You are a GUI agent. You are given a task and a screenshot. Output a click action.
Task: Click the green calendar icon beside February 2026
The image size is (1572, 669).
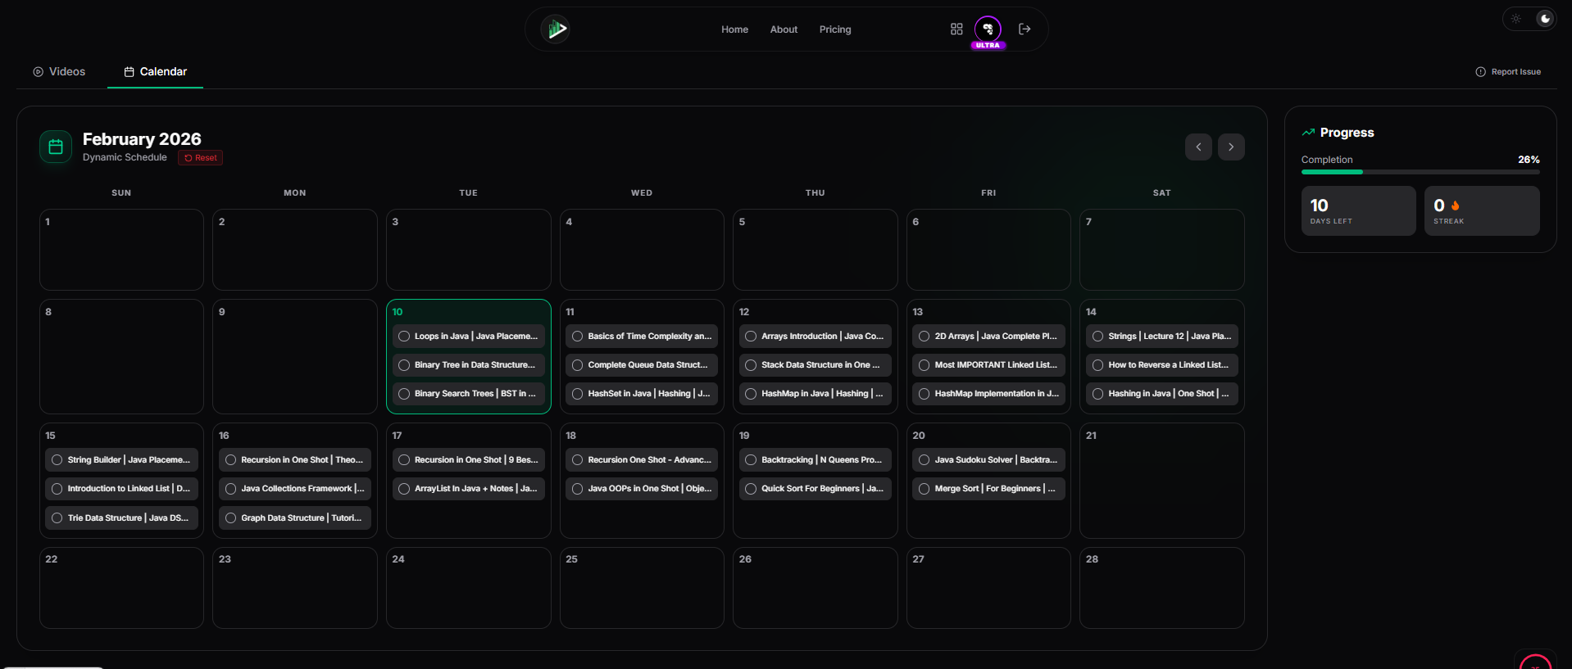pos(56,147)
